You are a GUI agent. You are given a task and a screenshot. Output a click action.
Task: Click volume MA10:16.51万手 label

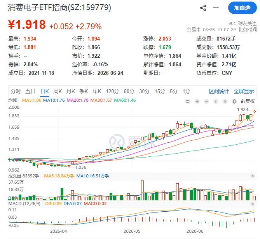pyautogui.click(x=93, y=176)
